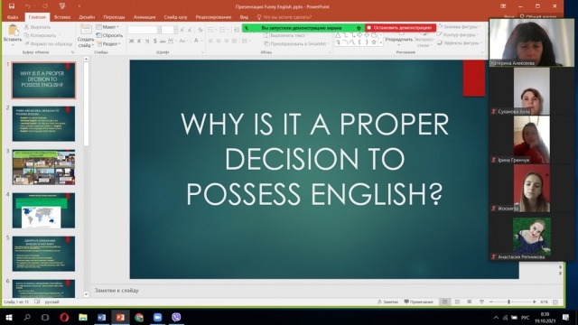Open the Word app on the taskbar
This screenshot has width=578, height=325.
pos(101,317)
